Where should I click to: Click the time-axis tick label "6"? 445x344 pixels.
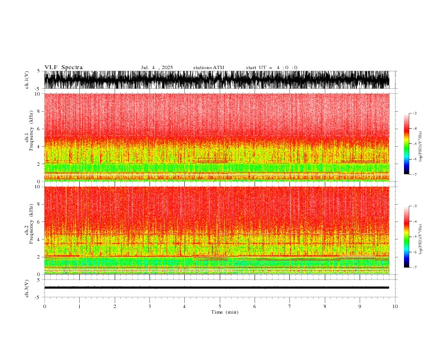[x=255, y=306]
